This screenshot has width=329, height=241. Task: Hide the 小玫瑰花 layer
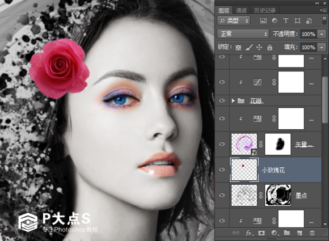pyautogui.click(x=222, y=170)
